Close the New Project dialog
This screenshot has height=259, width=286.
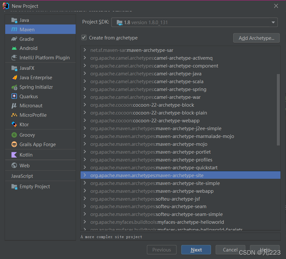click(276, 6)
